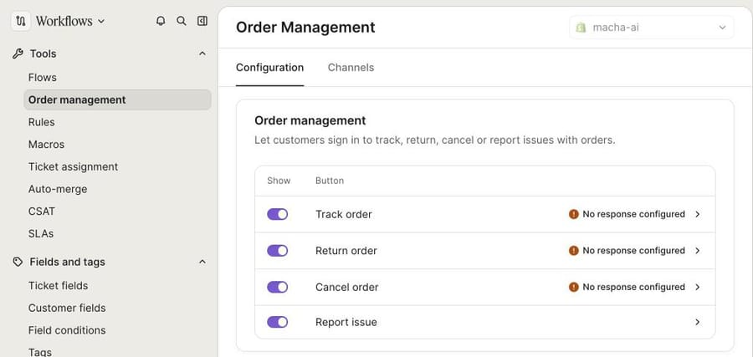753x357 pixels.
Task: Expand the Cancel order row arrow
Action: tap(697, 288)
